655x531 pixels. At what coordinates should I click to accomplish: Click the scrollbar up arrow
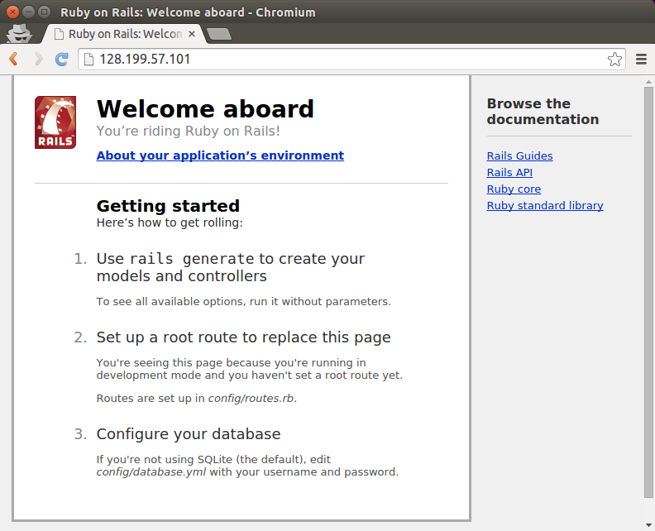click(x=648, y=82)
